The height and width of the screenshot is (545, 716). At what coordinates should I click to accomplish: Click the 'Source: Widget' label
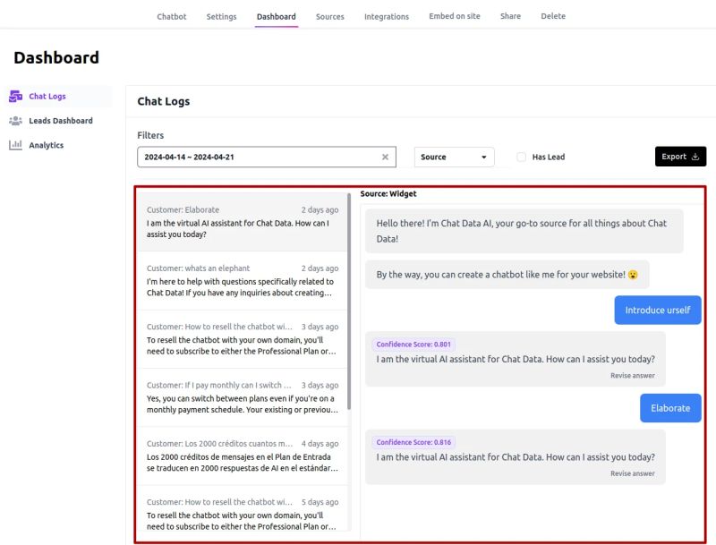(388, 193)
